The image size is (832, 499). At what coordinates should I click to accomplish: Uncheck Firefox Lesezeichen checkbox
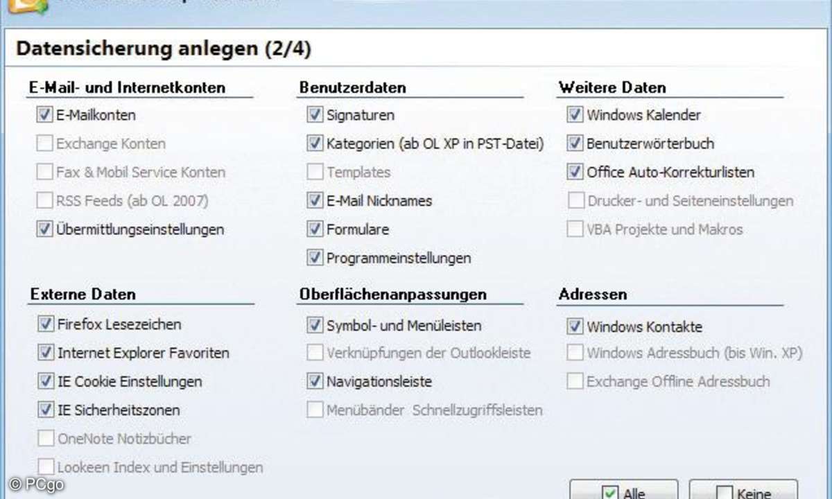(46, 324)
